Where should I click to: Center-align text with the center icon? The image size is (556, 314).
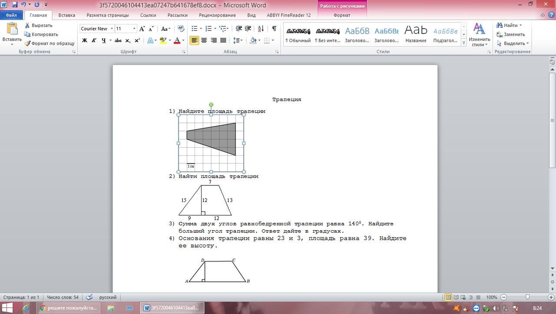coord(204,40)
